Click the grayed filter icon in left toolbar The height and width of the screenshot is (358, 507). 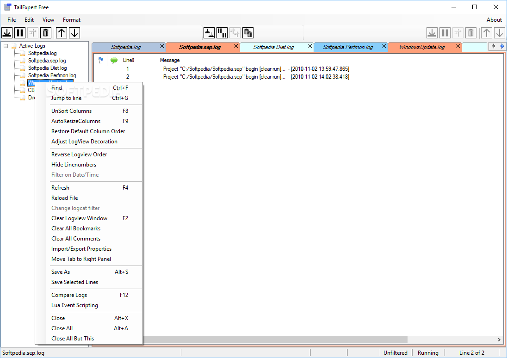[33, 33]
